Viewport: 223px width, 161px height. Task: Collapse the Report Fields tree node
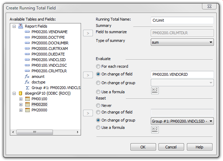14,26
